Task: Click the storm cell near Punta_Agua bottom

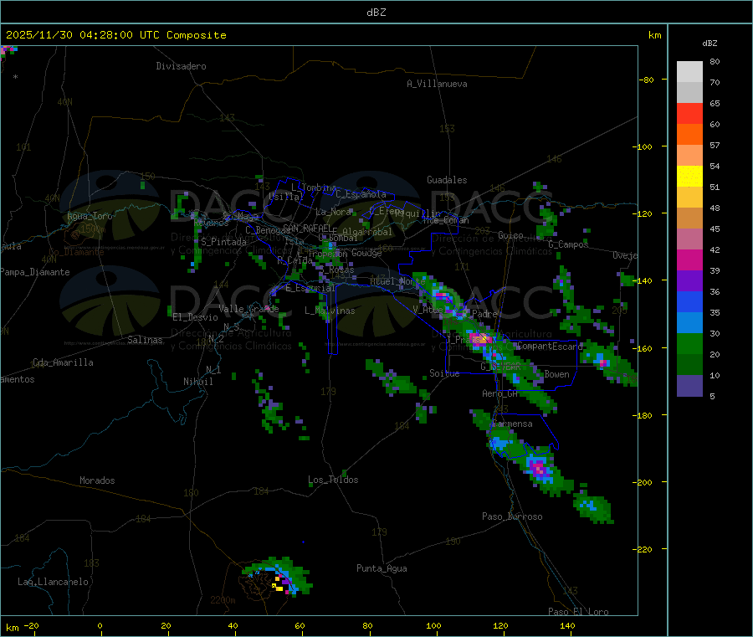Action: tap(279, 577)
